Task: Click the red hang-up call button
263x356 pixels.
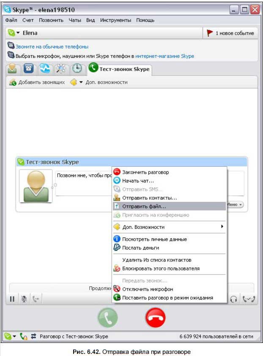Action: [x=156, y=318]
